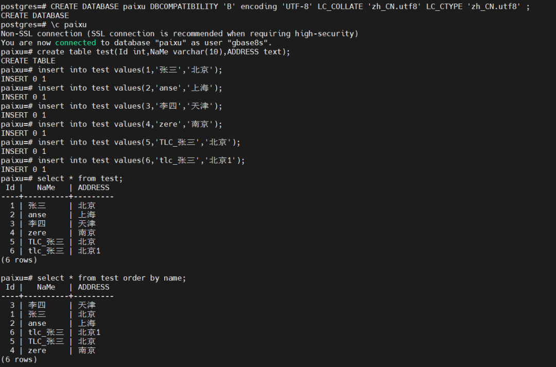Click the Non-SSL connection warning line
Viewport: 556px width, 367px height.
coord(179,33)
